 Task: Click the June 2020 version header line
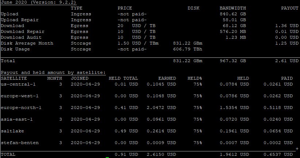(x=38, y=2)
